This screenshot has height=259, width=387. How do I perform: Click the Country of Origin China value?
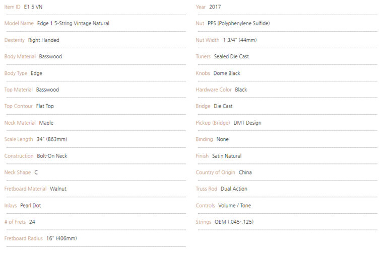coord(245,172)
